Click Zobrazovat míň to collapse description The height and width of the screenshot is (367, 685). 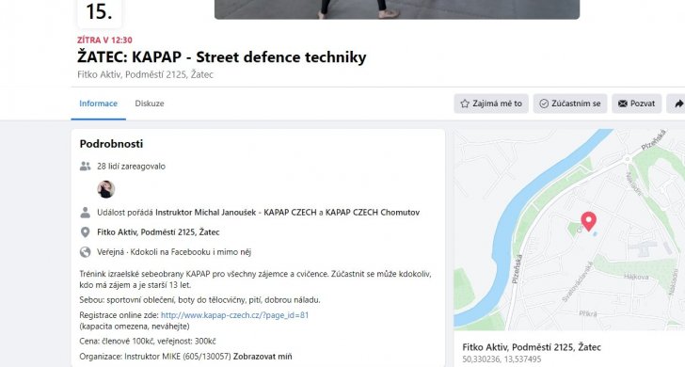(x=263, y=357)
